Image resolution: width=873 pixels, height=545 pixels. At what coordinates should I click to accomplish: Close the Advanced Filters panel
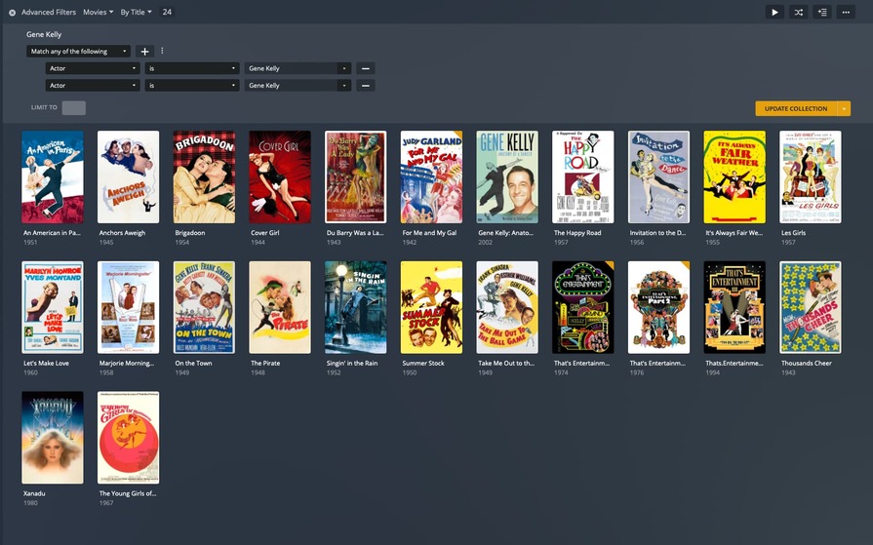point(12,13)
